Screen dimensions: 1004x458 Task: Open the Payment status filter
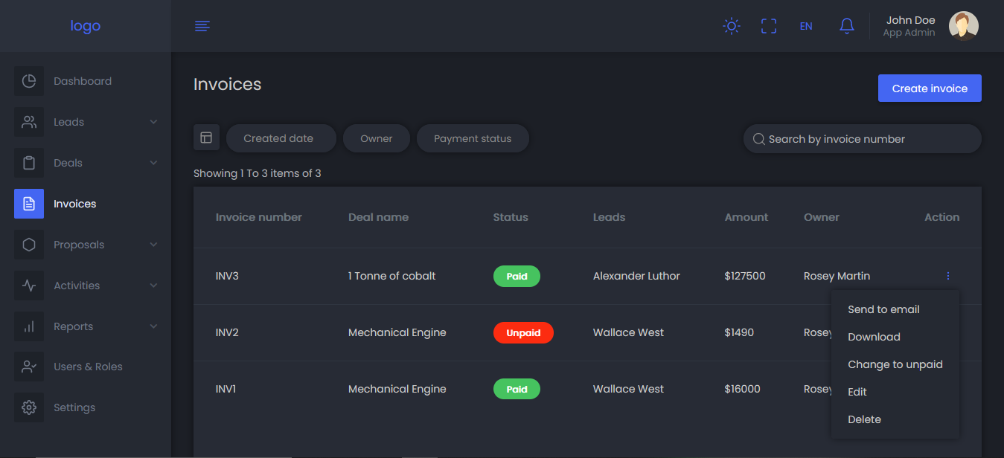[x=473, y=138]
